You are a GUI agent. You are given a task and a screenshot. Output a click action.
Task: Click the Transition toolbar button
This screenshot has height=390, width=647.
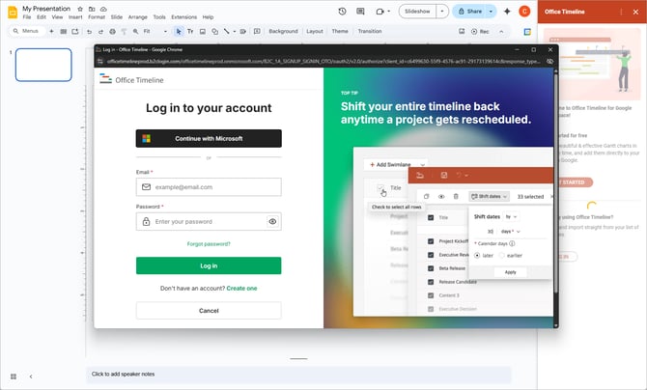click(370, 31)
